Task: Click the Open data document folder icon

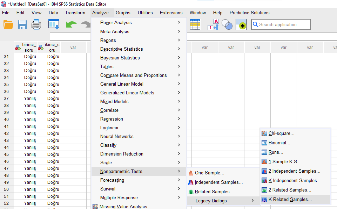Action: click(8, 25)
